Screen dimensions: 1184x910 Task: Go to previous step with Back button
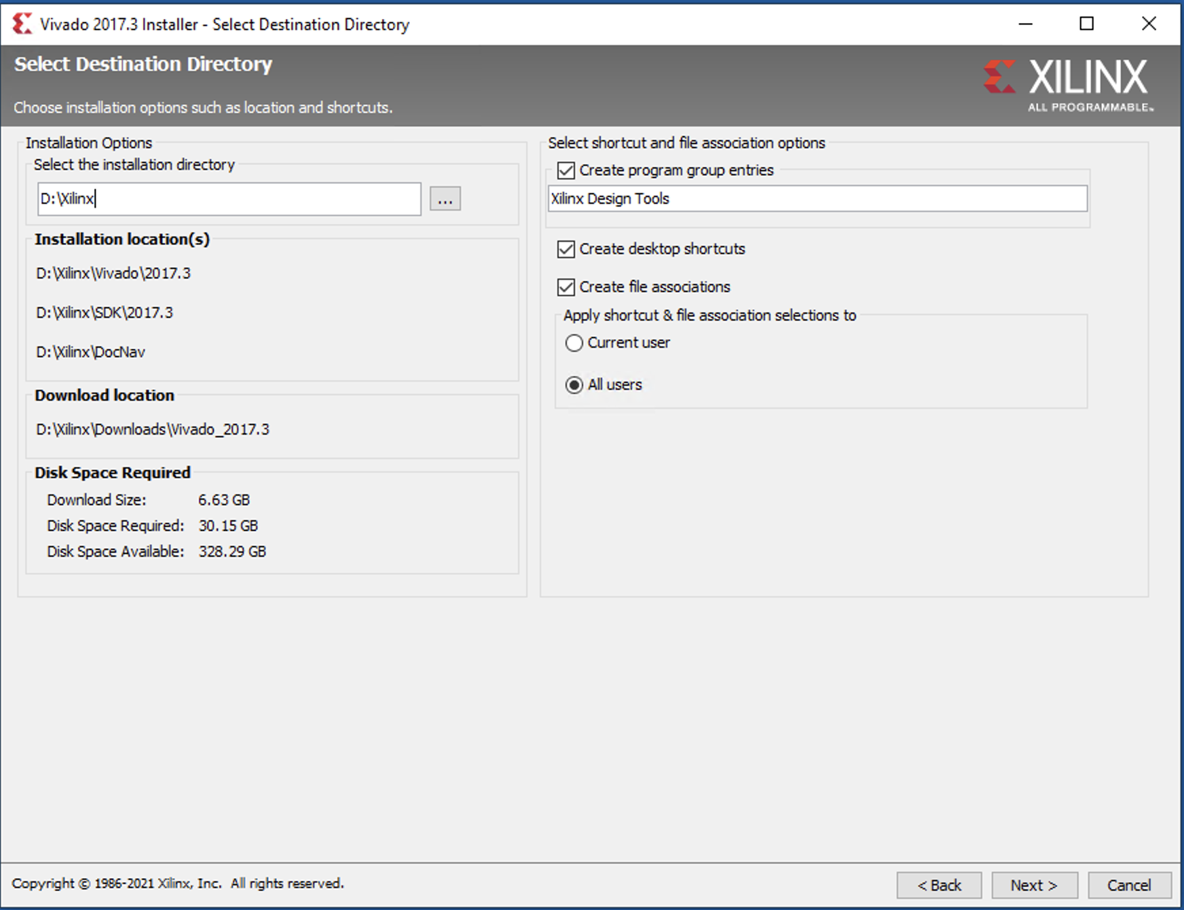(939, 885)
